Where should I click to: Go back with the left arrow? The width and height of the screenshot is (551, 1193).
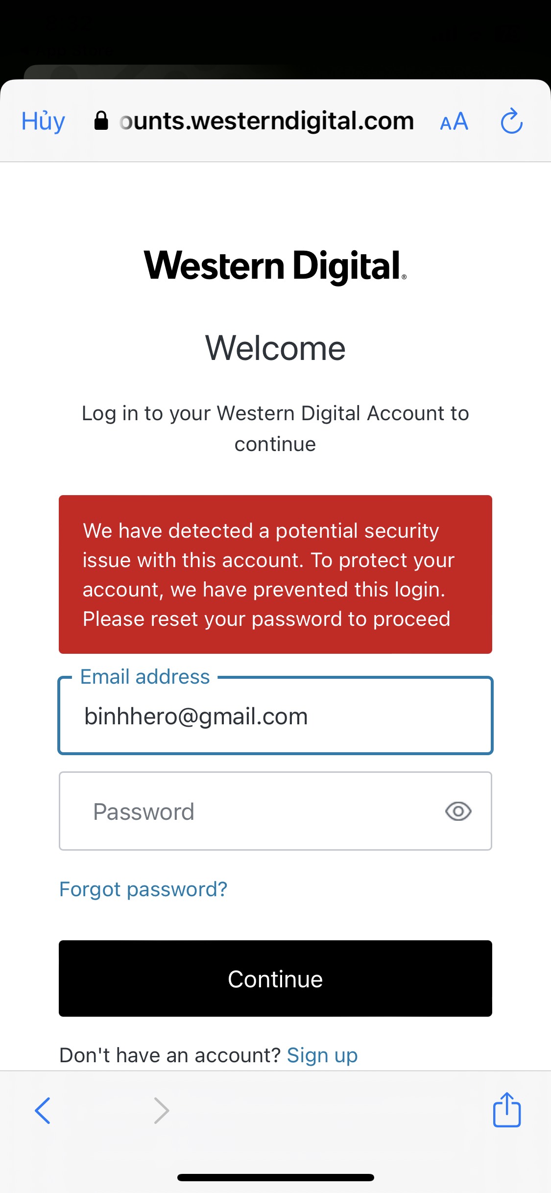[x=43, y=1110]
